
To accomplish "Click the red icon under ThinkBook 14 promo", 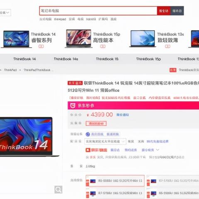I will coord(41,46).
